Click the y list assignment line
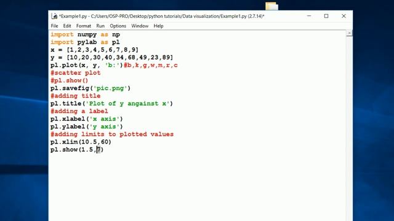394x221 pixels. (112, 57)
